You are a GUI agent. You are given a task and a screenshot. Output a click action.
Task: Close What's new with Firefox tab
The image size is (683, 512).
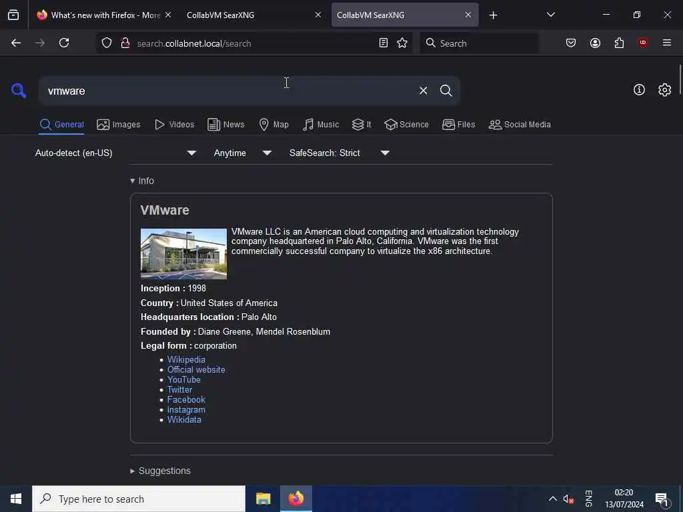(168, 15)
